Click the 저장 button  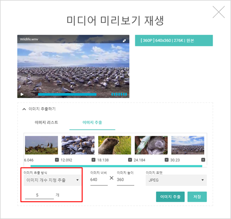click(197, 196)
